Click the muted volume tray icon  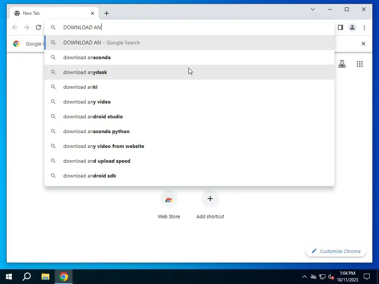click(x=331, y=277)
